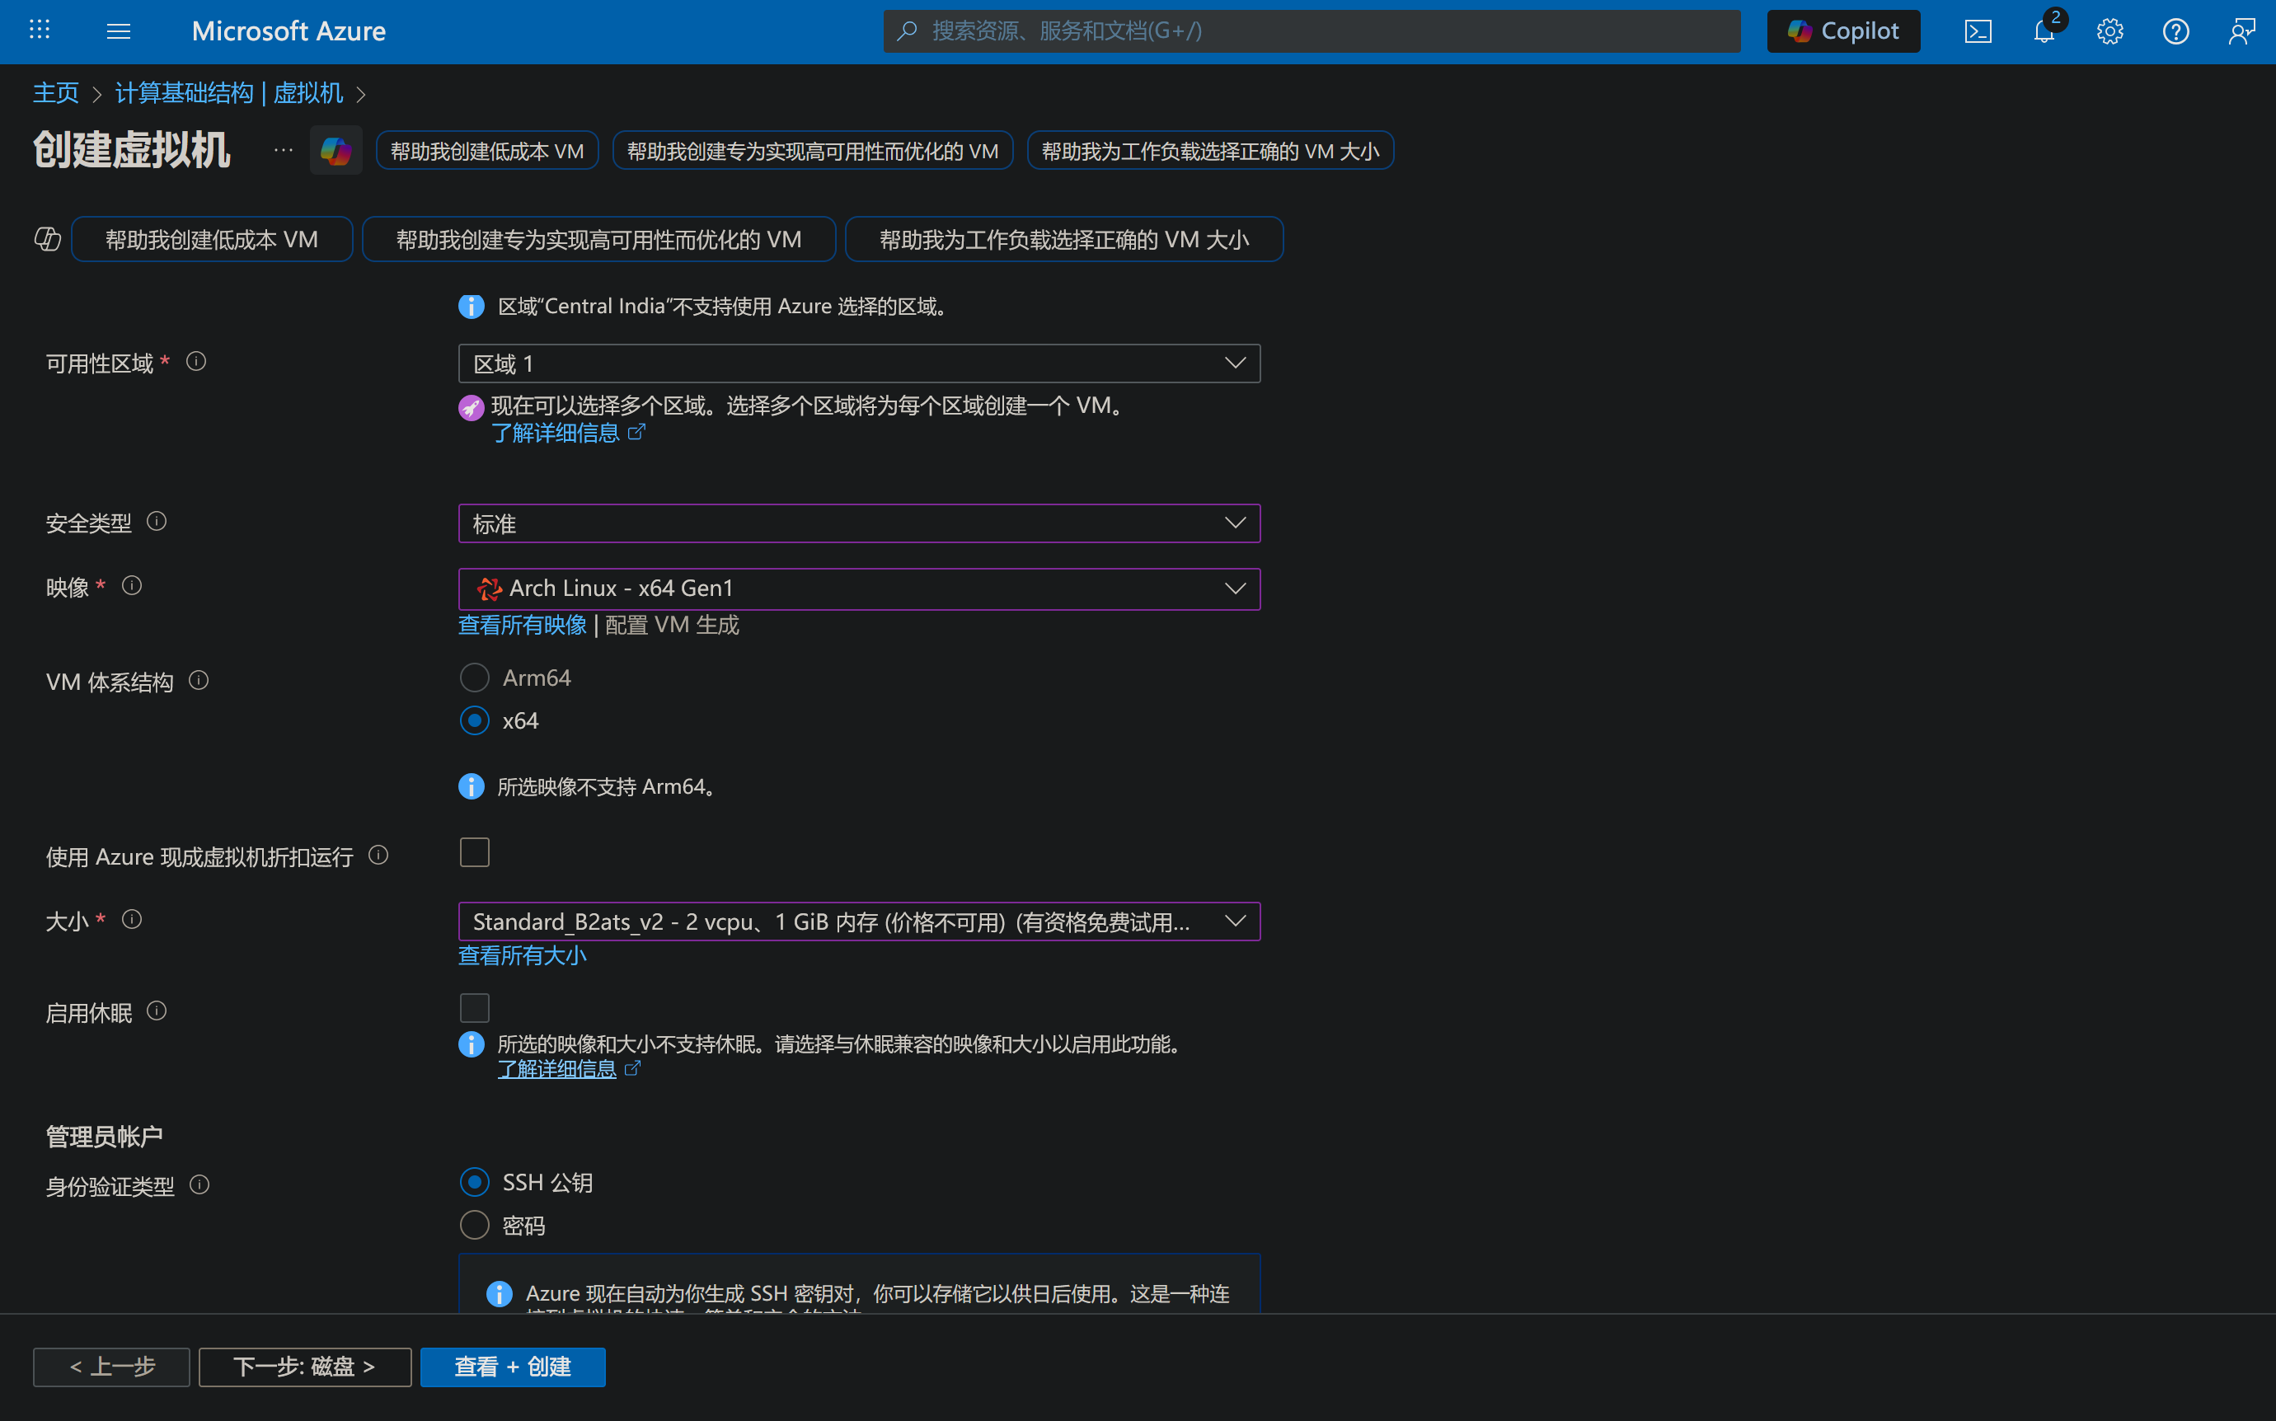
Task: Click 查看 + 创建 button
Action: [x=513, y=1367]
